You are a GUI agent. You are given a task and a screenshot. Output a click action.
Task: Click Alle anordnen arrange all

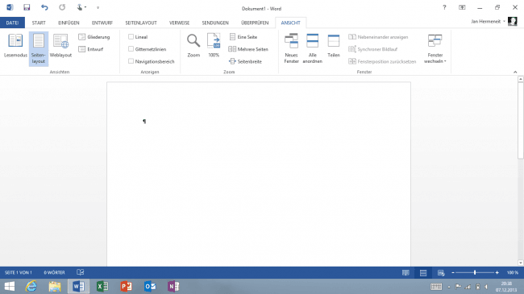(313, 48)
